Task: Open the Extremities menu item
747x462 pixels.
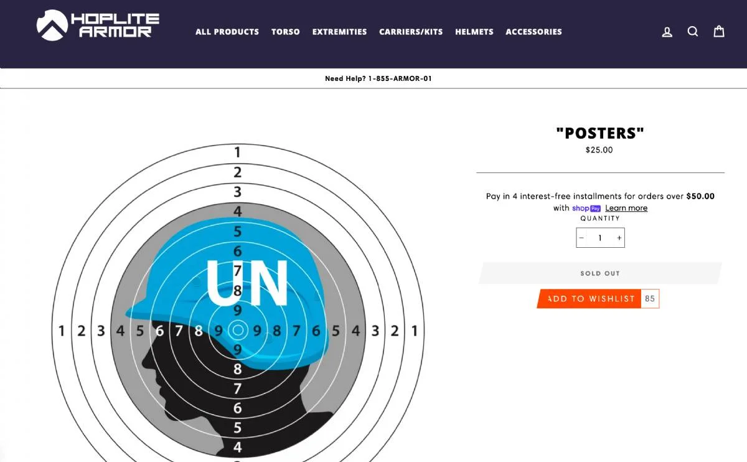Action: point(340,32)
